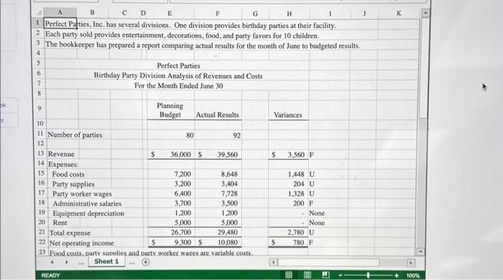Viewport: 503px width, 280px height.
Task: Click 'For the Month Ended June 30' title
Action: click(x=179, y=86)
